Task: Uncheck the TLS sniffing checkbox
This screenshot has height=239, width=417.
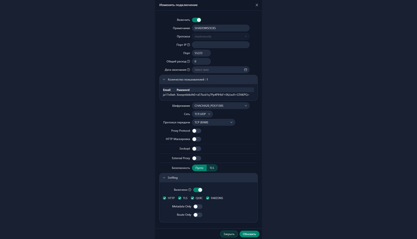Action: tap(180, 198)
